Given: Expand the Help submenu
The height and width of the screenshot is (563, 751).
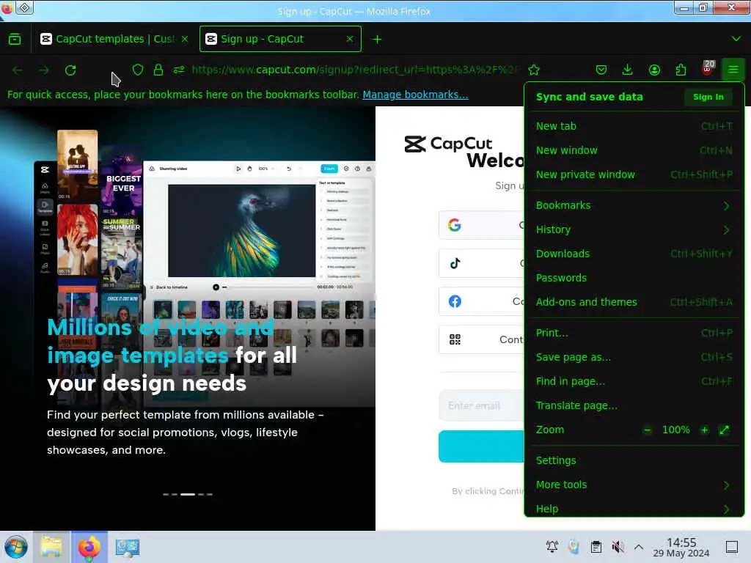Looking at the screenshot, I should (x=634, y=509).
